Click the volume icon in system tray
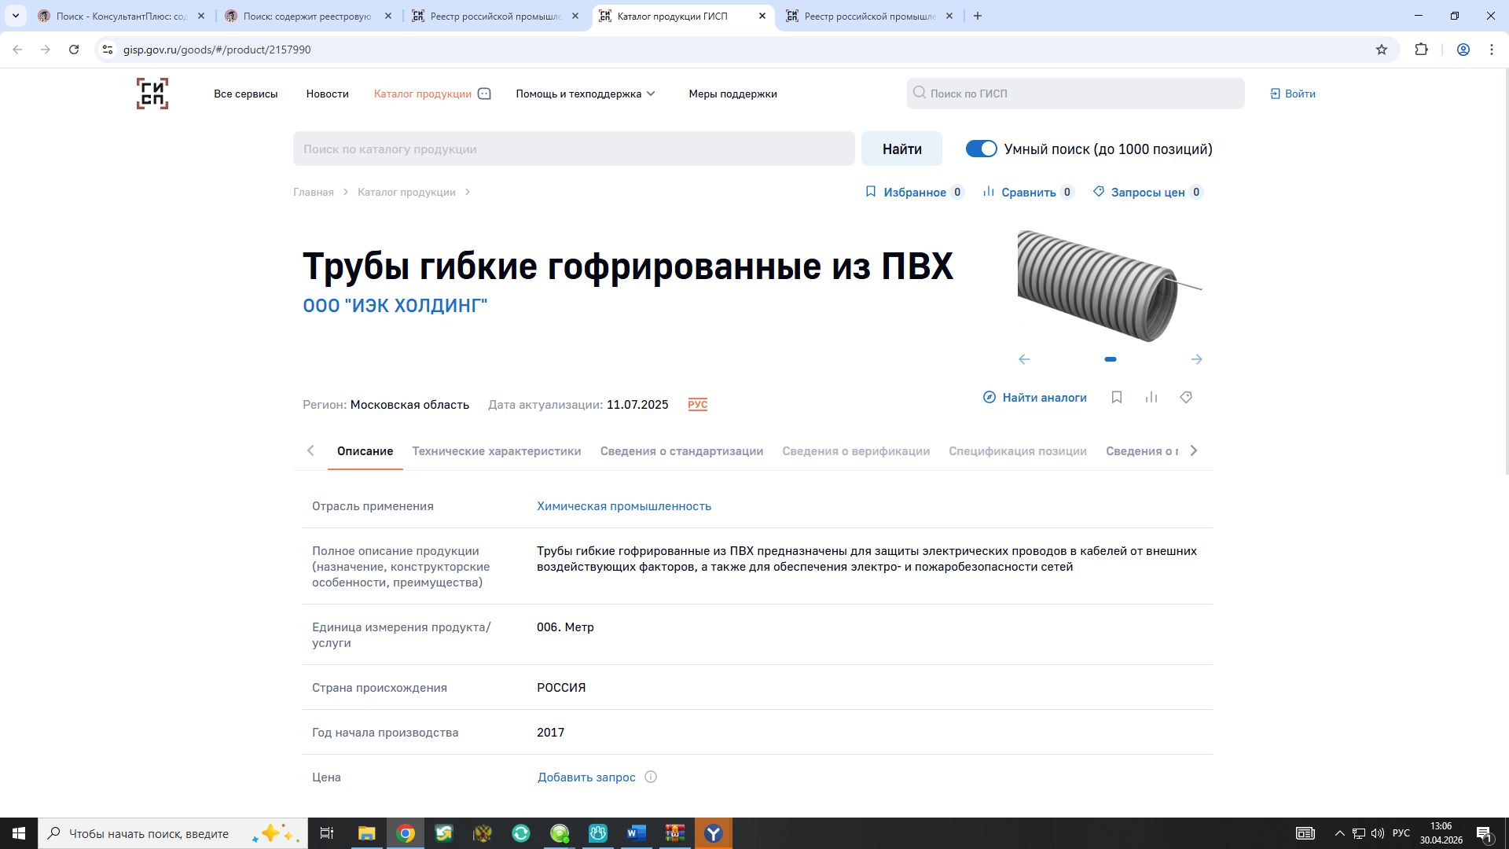The height and width of the screenshot is (849, 1509). (1378, 833)
